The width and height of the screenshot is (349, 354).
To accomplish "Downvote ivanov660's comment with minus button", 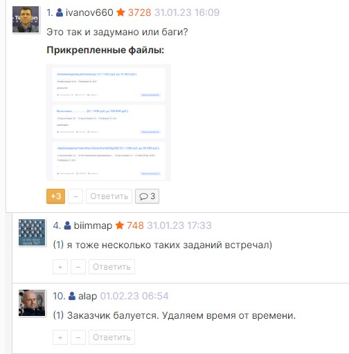I will point(75,196).
